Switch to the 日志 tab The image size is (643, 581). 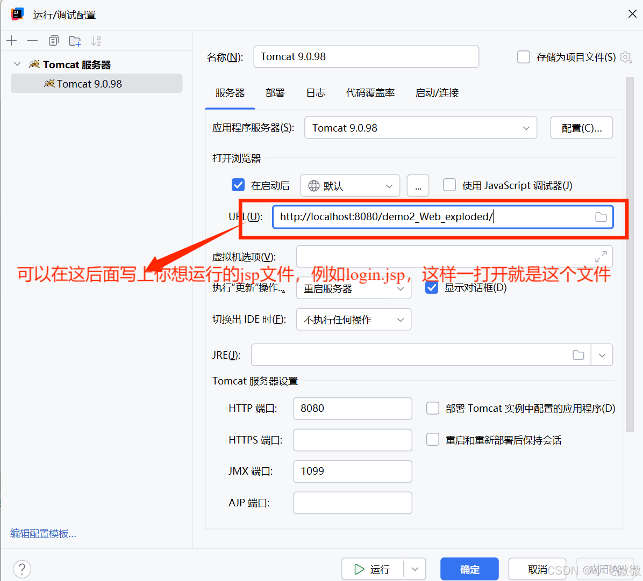pyautogui.click(x=316, y=93)
